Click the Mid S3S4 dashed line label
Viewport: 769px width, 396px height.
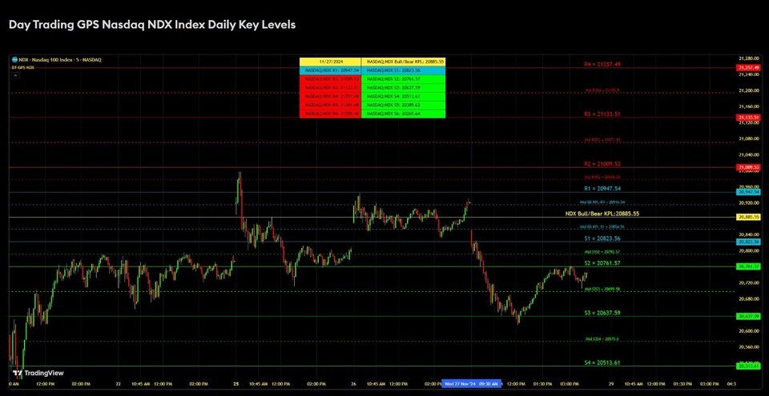click(602, 339)
